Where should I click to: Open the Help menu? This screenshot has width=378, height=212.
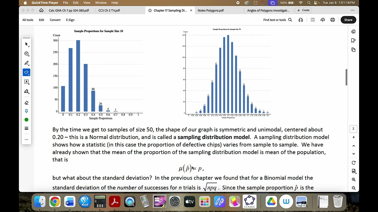click(x=115, y=3)
